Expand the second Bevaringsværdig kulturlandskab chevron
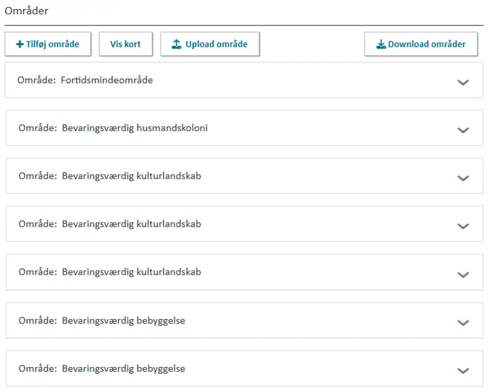The width and height of the screenshot is (488, 392). pos(463,226)
